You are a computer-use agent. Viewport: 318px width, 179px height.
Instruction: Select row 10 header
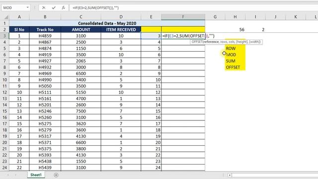click(x=4, y=80)
